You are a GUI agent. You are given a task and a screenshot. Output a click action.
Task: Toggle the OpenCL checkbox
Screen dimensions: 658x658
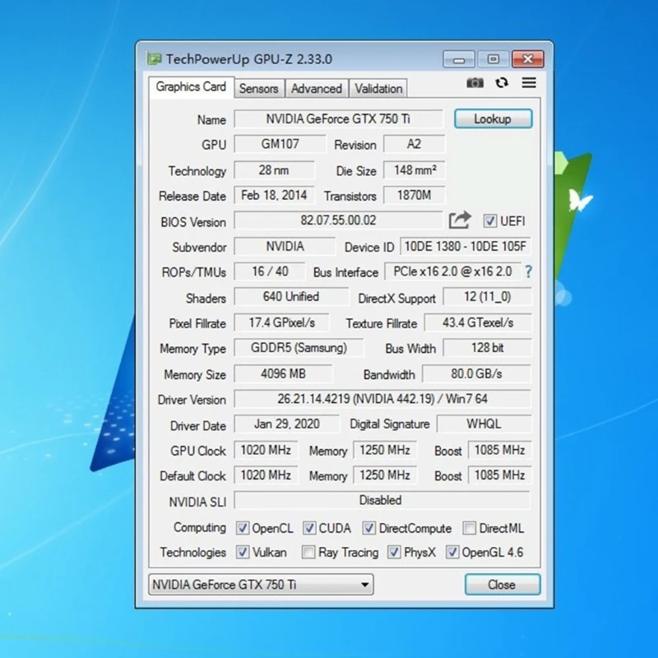pos(243,528)
